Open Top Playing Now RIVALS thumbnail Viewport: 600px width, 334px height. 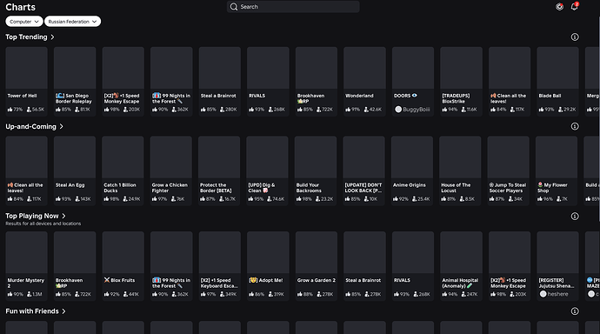tap(413, 252)
